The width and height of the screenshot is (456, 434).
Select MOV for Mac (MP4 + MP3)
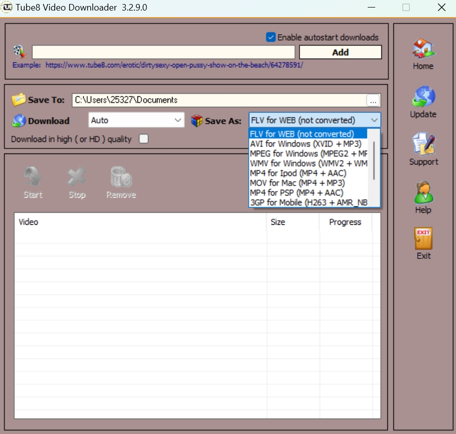(309, 183)
